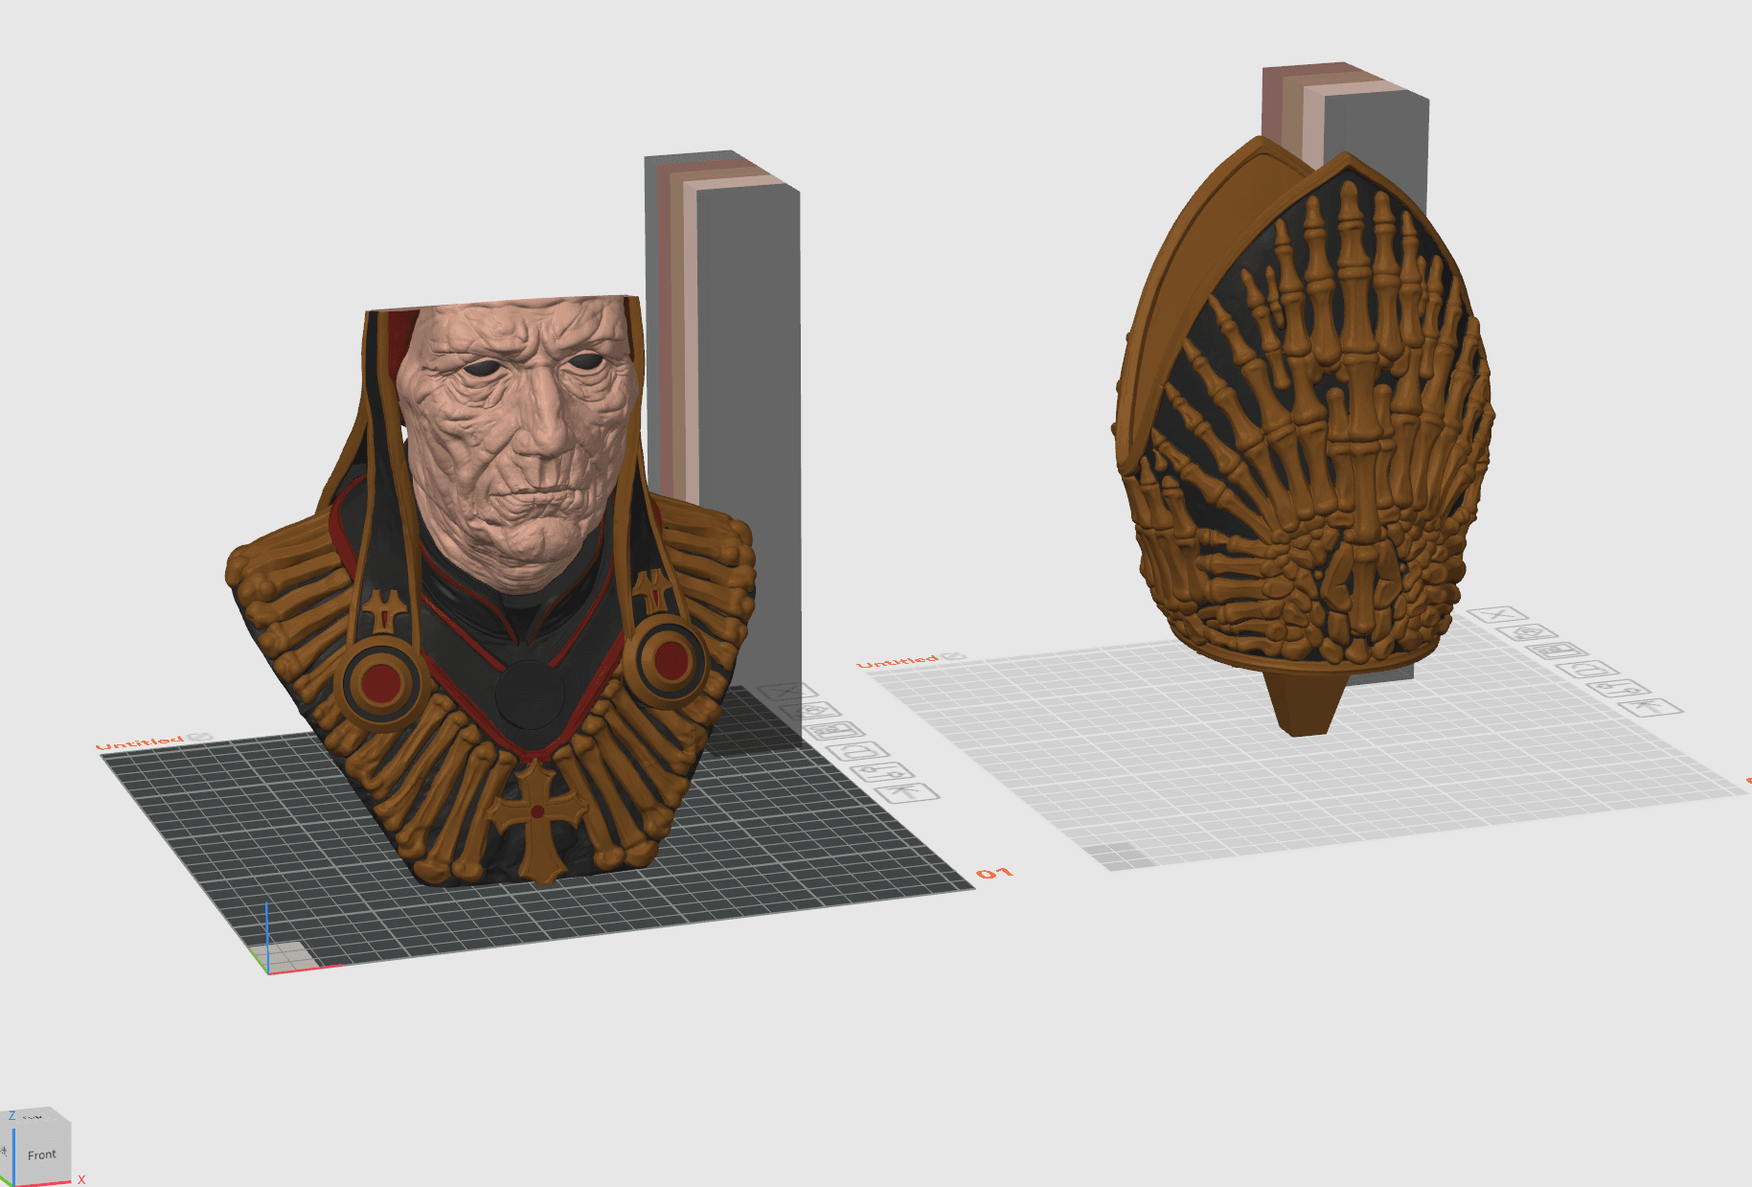Edit the second plate's Untitled name
The width and height of the screenshot is (1752, 1187).
tap(898, 661)
